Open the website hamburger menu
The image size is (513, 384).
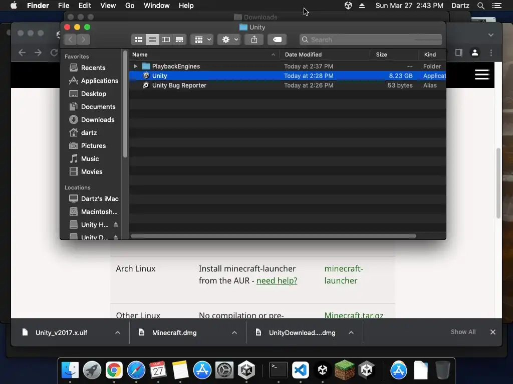point(482,74)
